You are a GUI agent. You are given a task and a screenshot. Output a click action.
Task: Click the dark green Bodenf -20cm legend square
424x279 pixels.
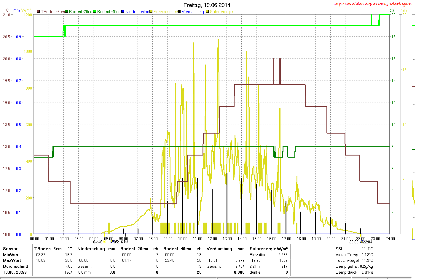67,12
